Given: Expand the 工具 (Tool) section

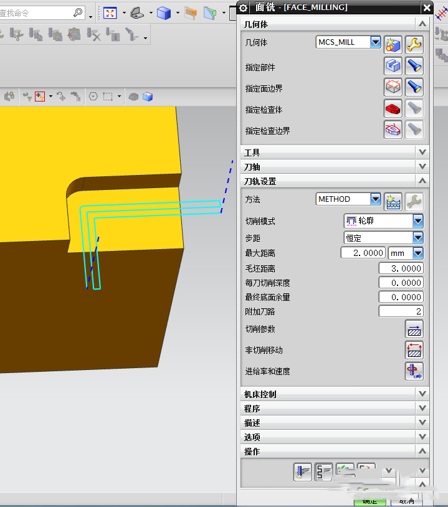Looking at the screenshot, I should (x=423, y=153).
